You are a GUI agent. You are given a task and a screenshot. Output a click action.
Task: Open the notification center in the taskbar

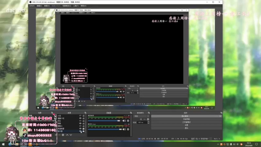point(256,144)
